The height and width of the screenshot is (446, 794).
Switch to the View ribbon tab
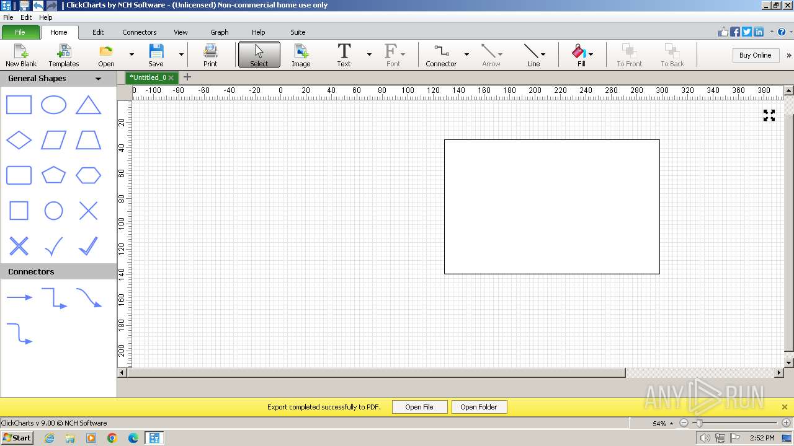click(181, 32)
